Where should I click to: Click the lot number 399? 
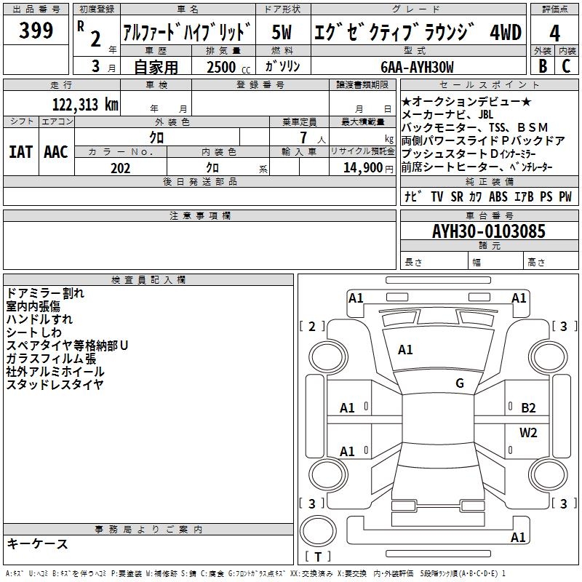pyautogui.click(x=36, y=31)
